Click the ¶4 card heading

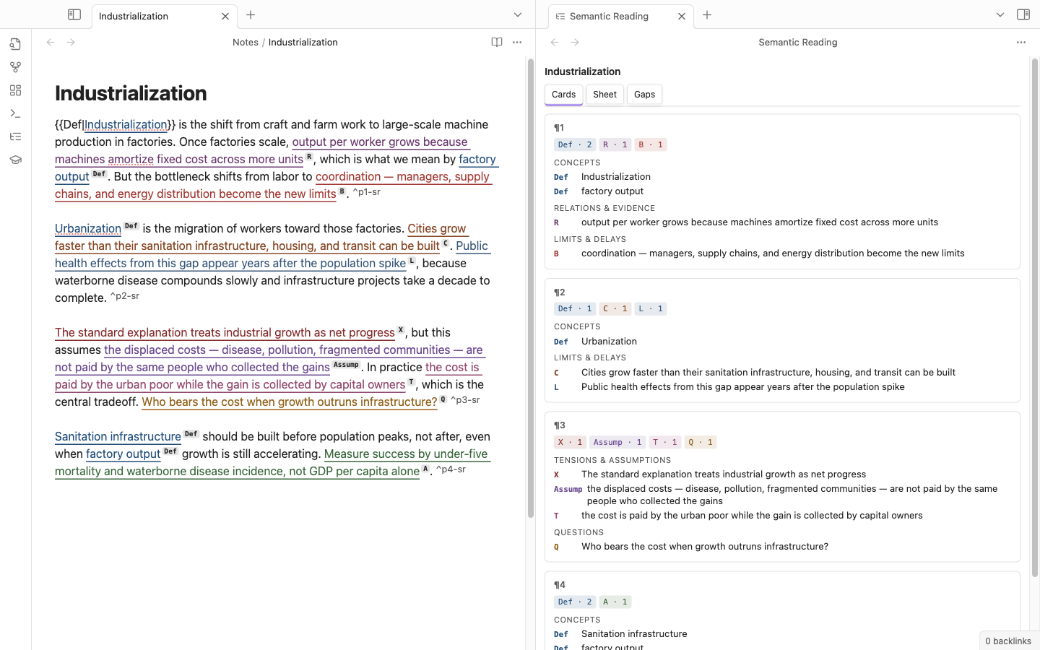tap(560, 585)
